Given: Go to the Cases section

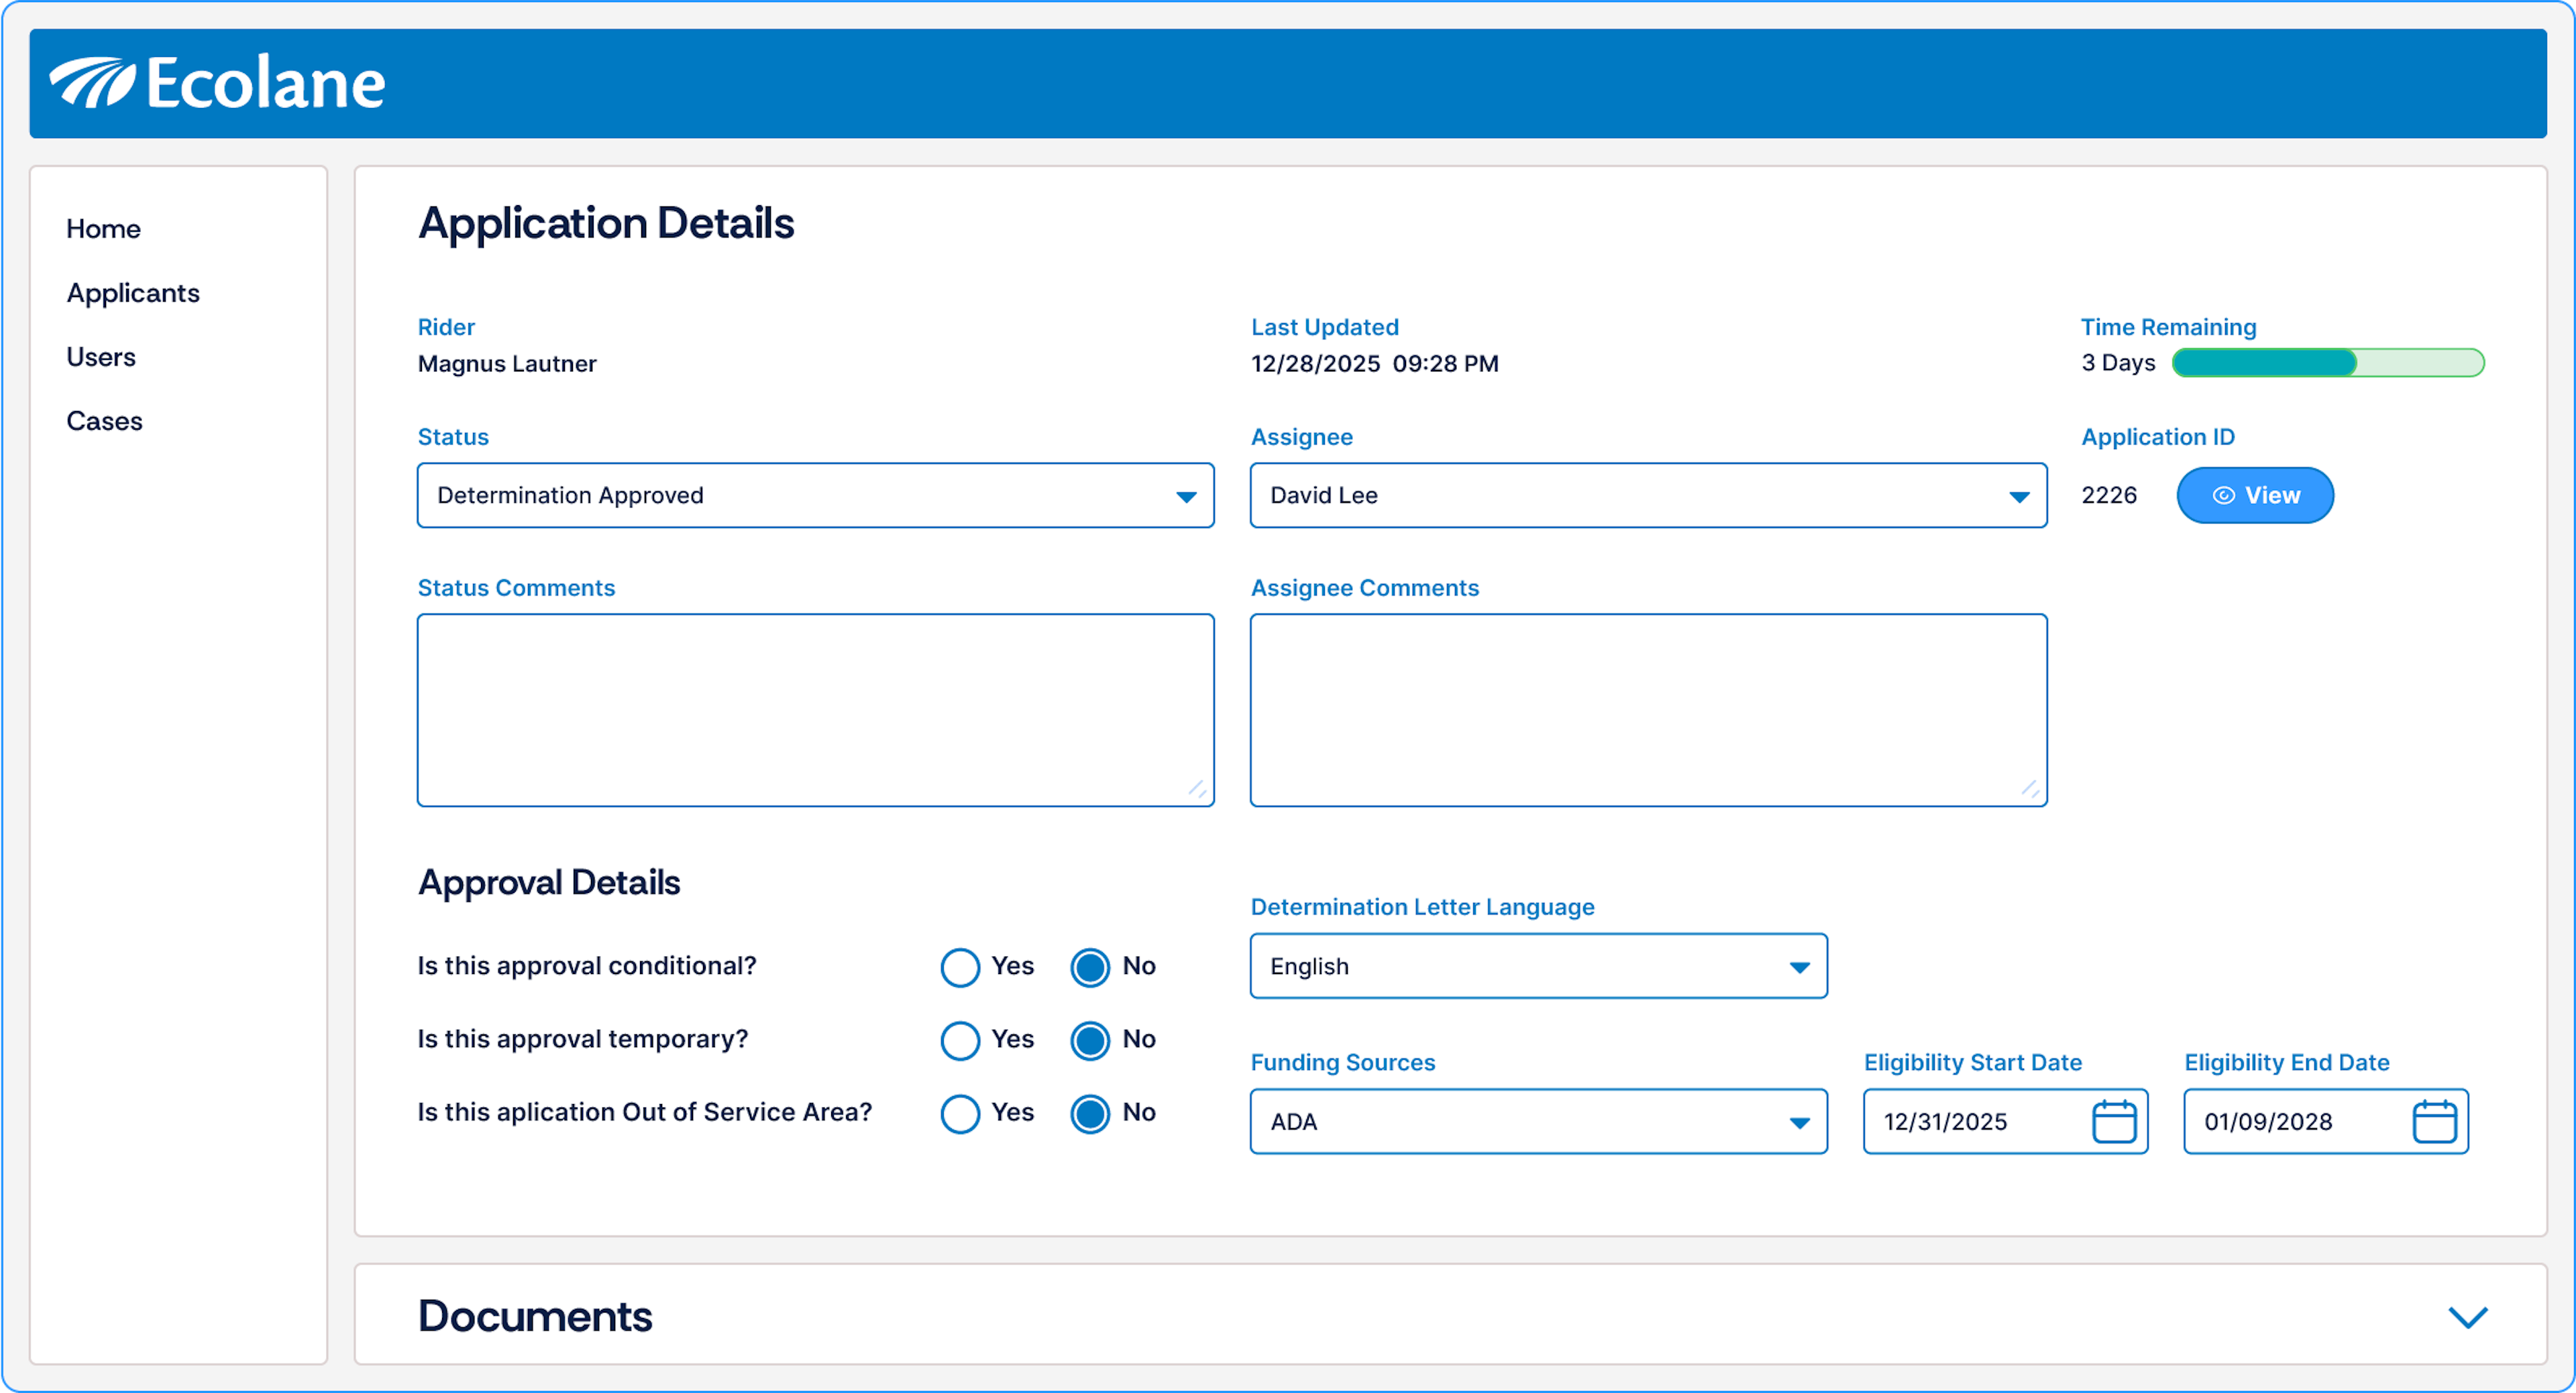Looking at the screenshot, I should (x=104, y=421).
